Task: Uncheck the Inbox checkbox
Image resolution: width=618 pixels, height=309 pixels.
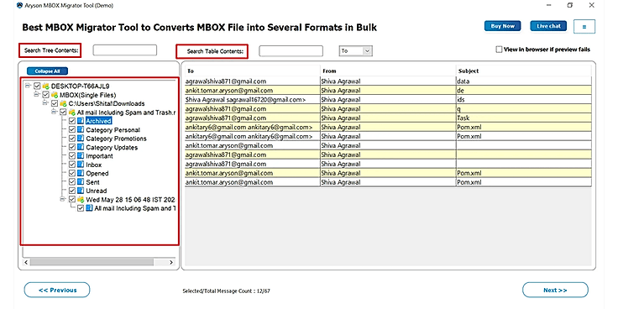Action: point(71,165)
